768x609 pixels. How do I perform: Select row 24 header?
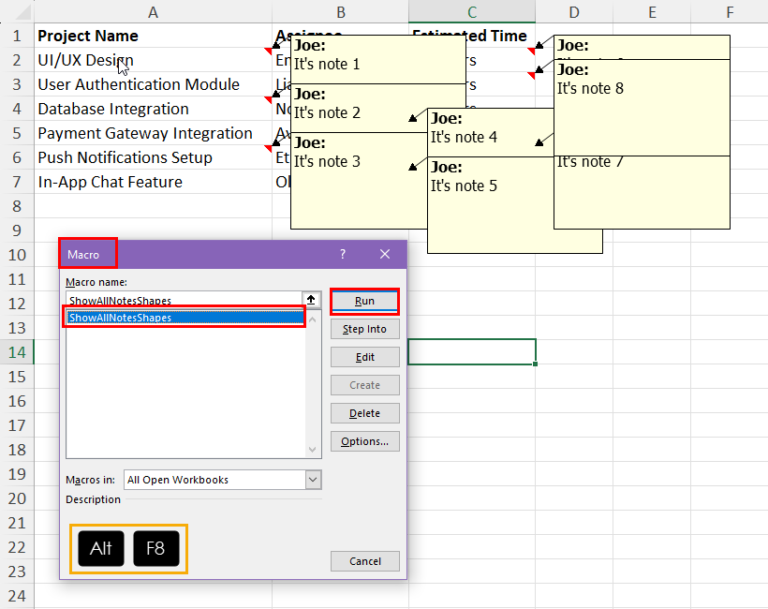coord(17,596)
